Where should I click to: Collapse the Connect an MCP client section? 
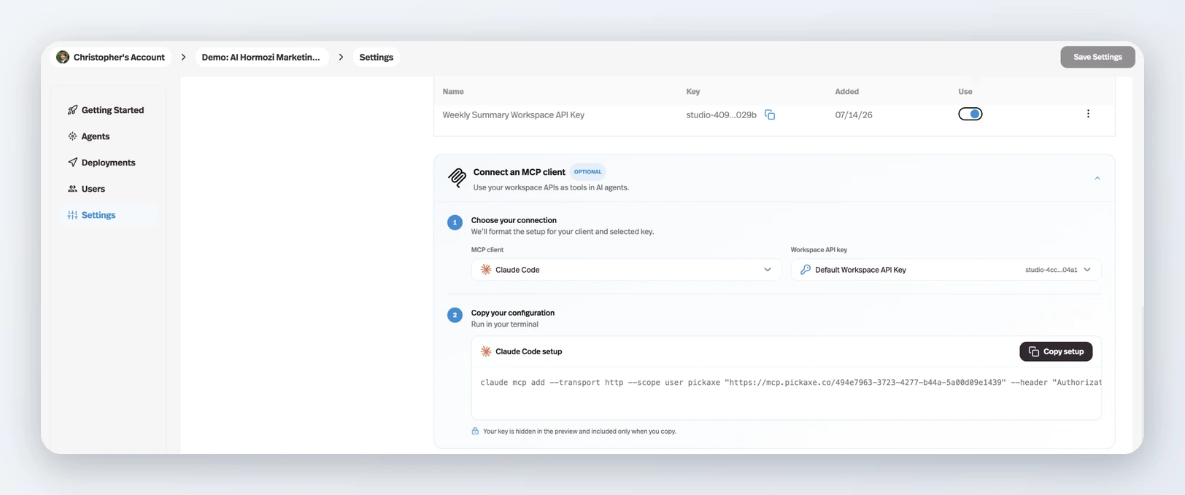coord(1097,178)
